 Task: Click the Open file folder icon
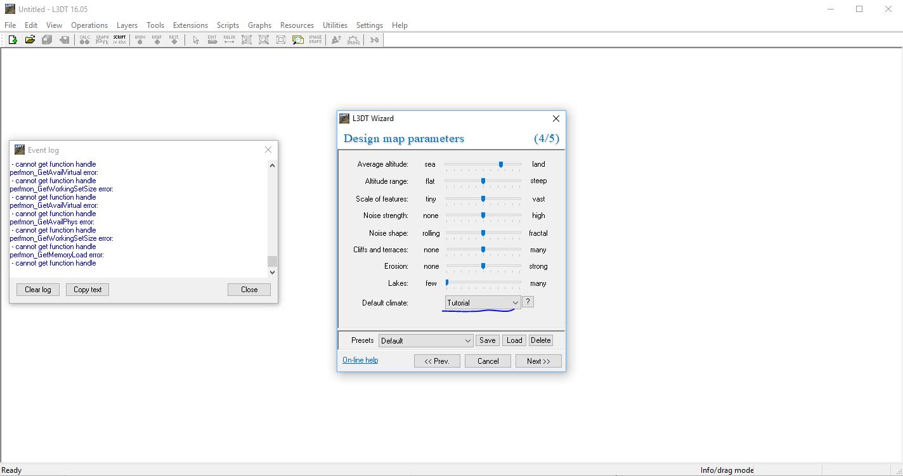coord(30,39)
